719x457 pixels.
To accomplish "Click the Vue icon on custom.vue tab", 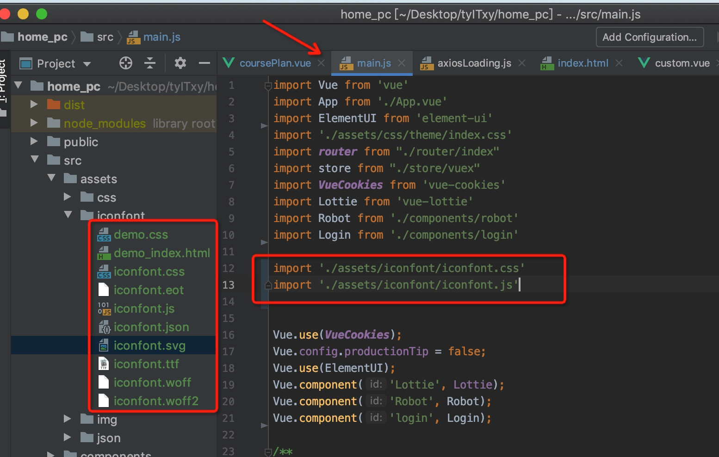I will point(644,62).
